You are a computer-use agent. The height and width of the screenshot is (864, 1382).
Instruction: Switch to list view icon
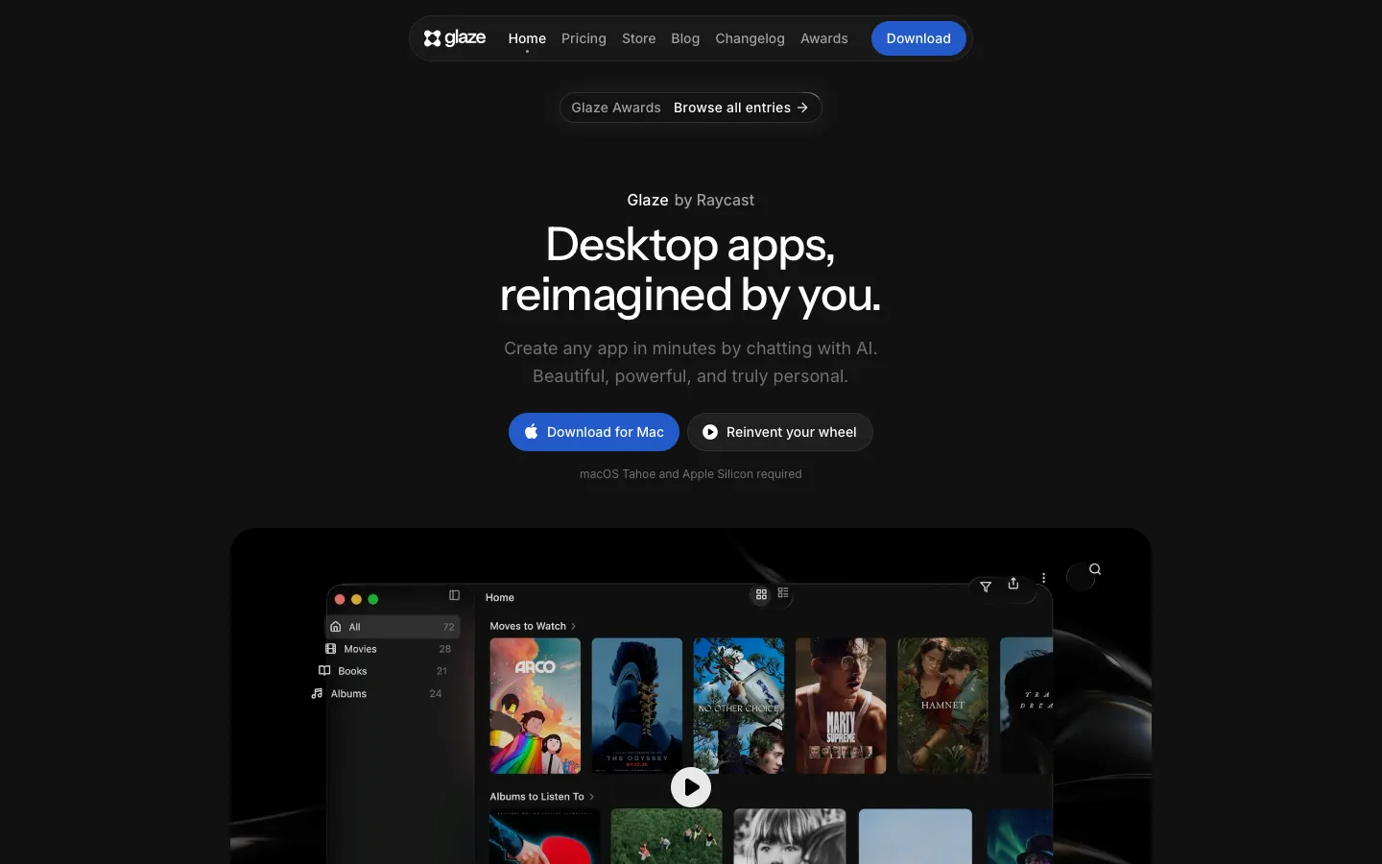[x=783, y=593]
